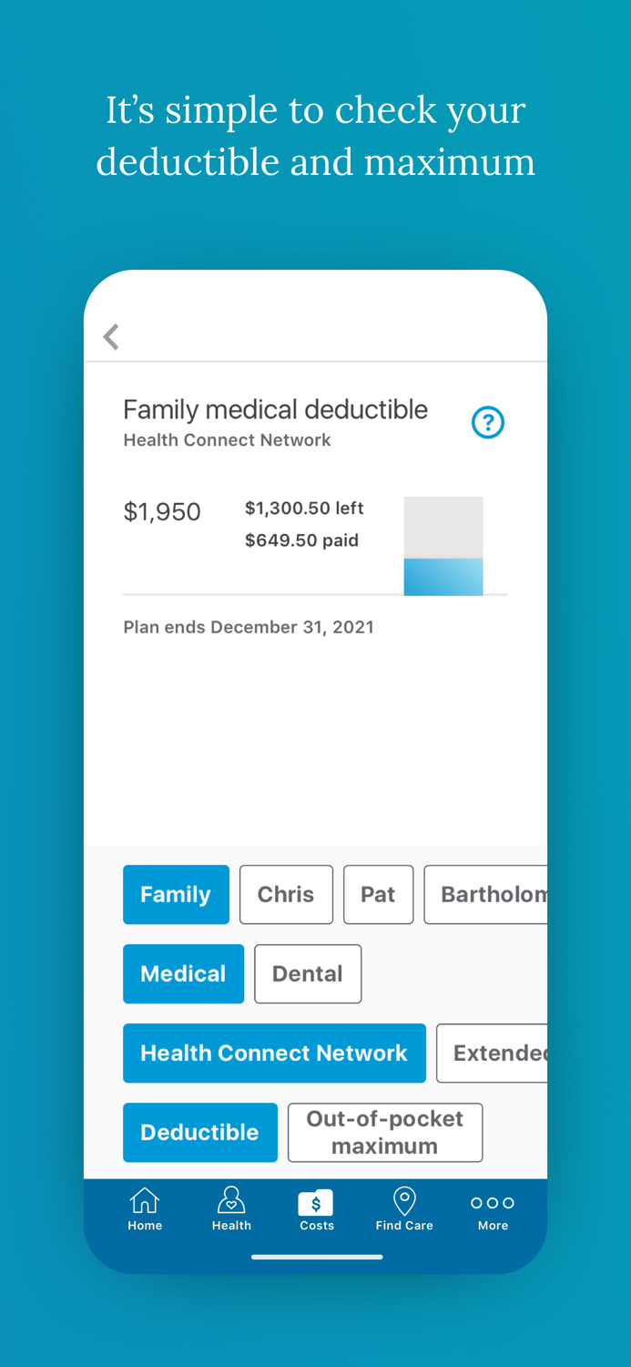
Task: Select the Deductible view chip
Action: point(199,1132)
